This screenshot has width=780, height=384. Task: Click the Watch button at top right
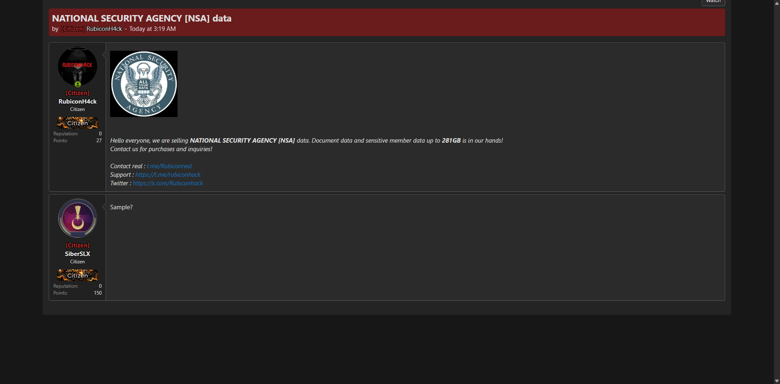pos(713,2)
